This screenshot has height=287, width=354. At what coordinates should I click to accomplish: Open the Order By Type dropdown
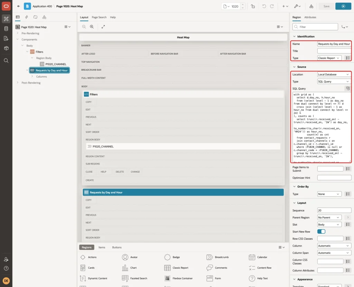point(329,194)
